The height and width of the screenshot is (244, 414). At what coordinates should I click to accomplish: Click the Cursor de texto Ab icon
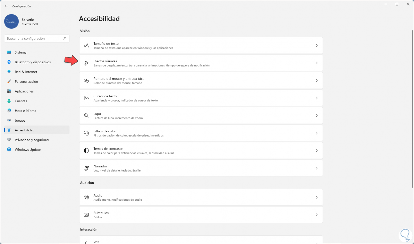click(86, 98)
